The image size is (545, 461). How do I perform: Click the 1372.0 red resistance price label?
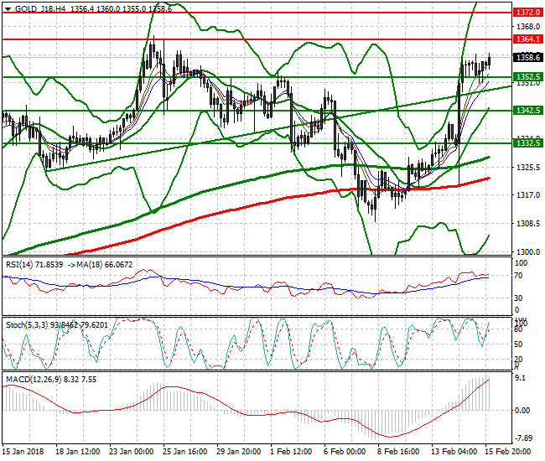click(x=528, y=13)
